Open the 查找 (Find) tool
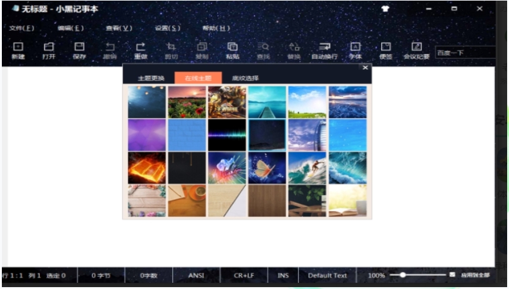The image size is (509, 289). pyautogui.click(x=263, y=51)
